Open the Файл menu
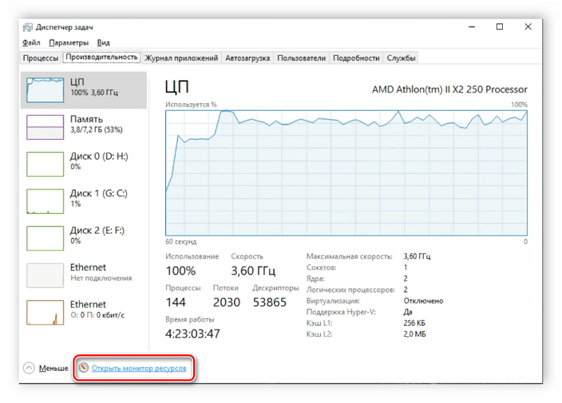 [x=31, y=42]
